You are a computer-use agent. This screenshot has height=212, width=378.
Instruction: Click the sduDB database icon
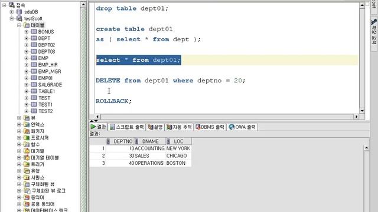[19, 12]
